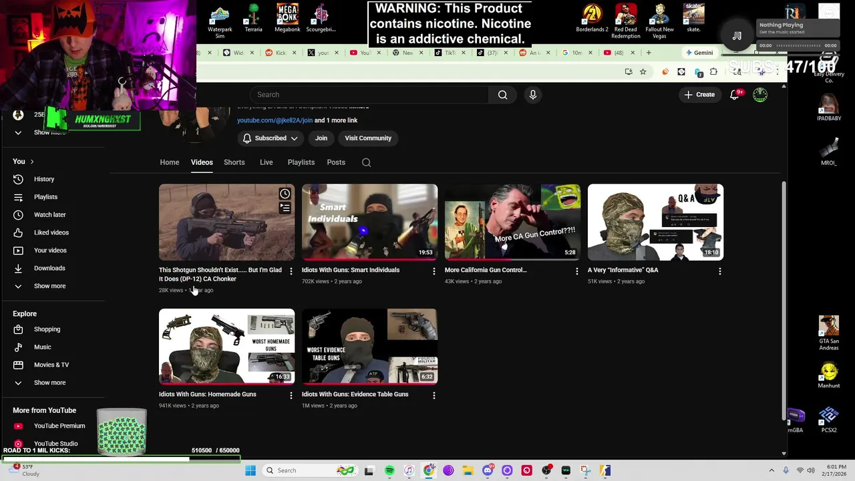Open History in YouTube sidebar
Image resolution: width=855 pixels, height=481 pixels.
pos(44,179)
